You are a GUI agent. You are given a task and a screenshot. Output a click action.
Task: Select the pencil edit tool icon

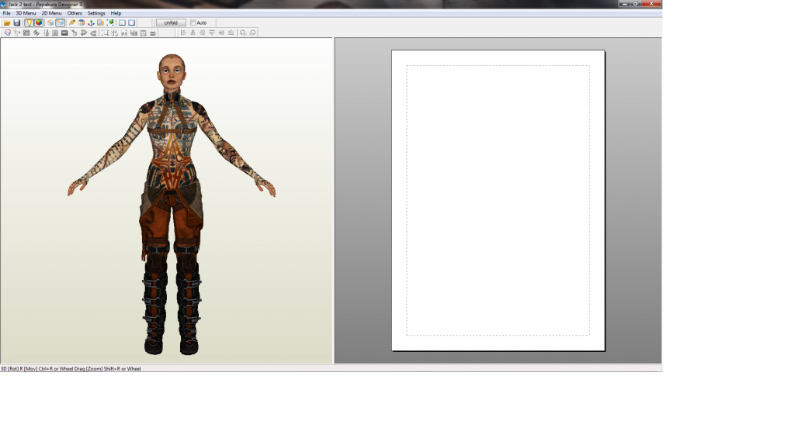coord(72,22)
